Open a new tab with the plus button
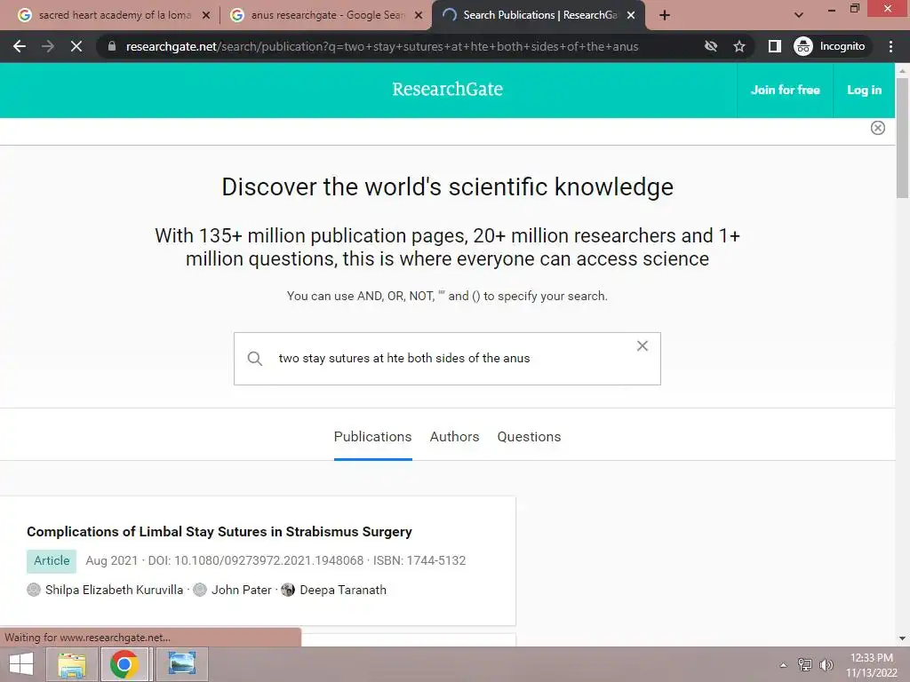This screenshot has height=682, width=910. (x=665, y=15)
